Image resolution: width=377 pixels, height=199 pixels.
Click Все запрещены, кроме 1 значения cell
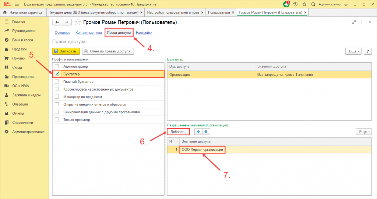pos(285,74)
